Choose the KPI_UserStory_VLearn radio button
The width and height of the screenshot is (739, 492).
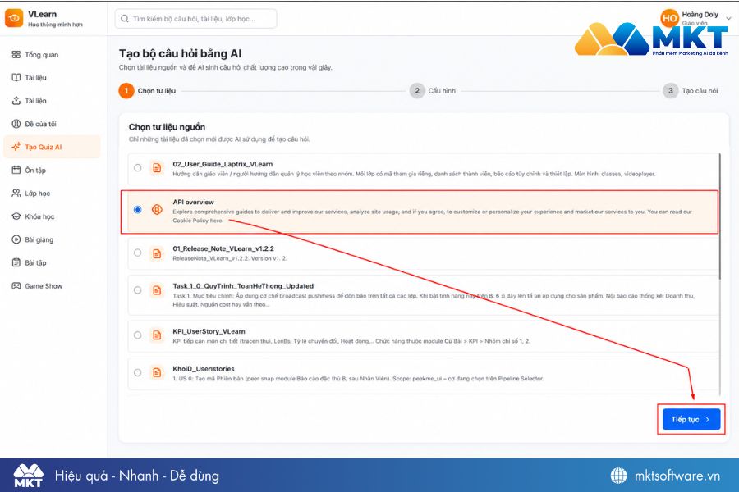click(x=138, y=335)
